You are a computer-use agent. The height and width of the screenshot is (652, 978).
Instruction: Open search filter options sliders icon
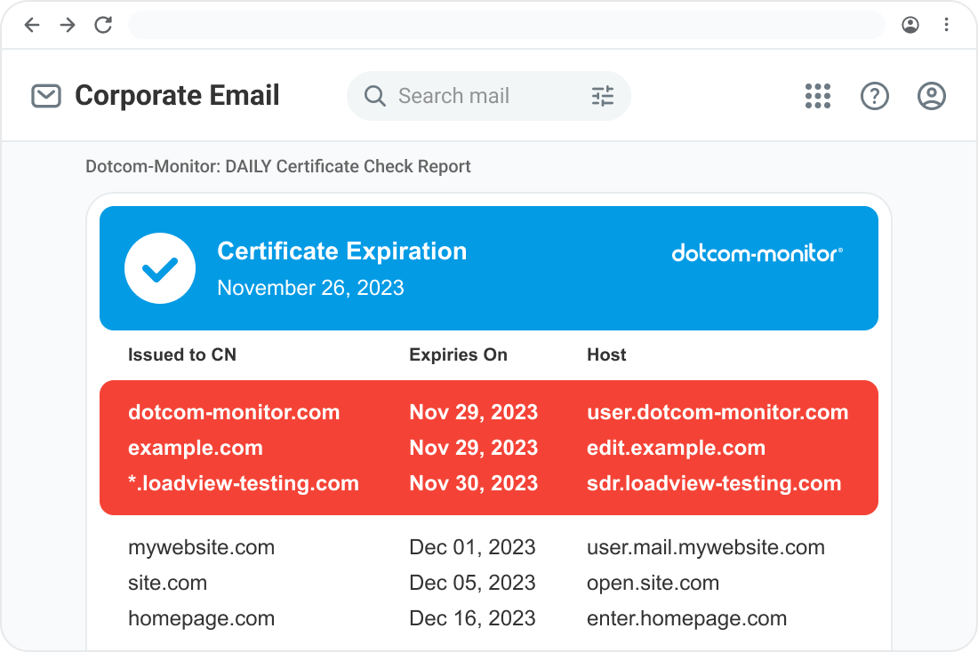pyautogui.click(x=603, y=96)
